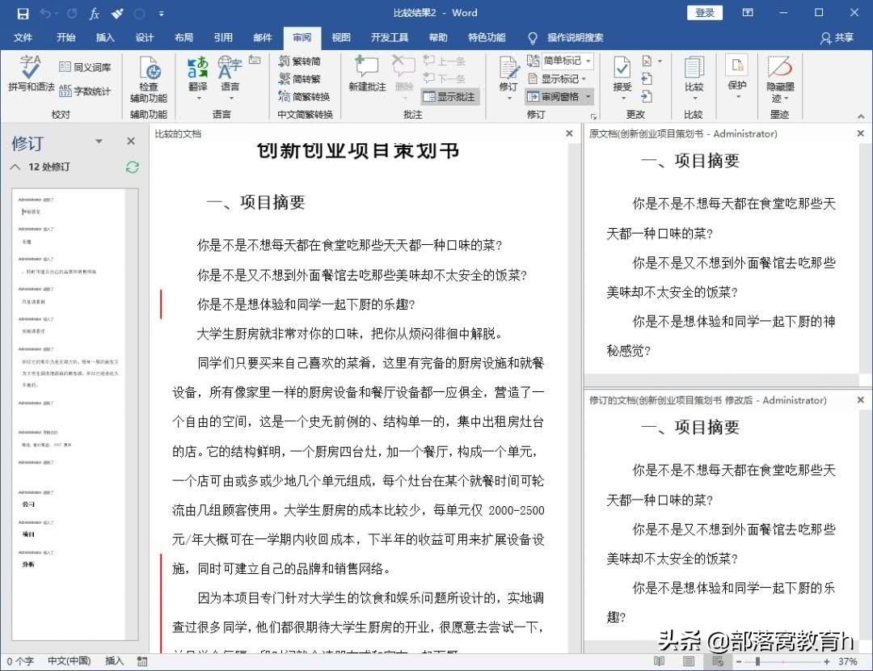Viewport: 873px width, 671px height.
Task: Select the revision entry 会习 in revisions list
Action: pos(28,504)
